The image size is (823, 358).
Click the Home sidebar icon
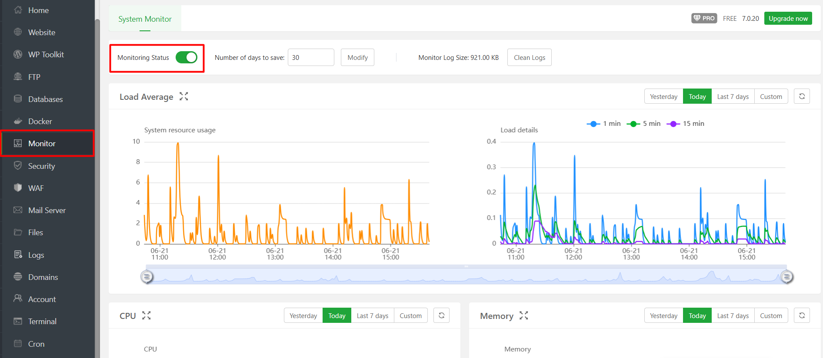18,10
